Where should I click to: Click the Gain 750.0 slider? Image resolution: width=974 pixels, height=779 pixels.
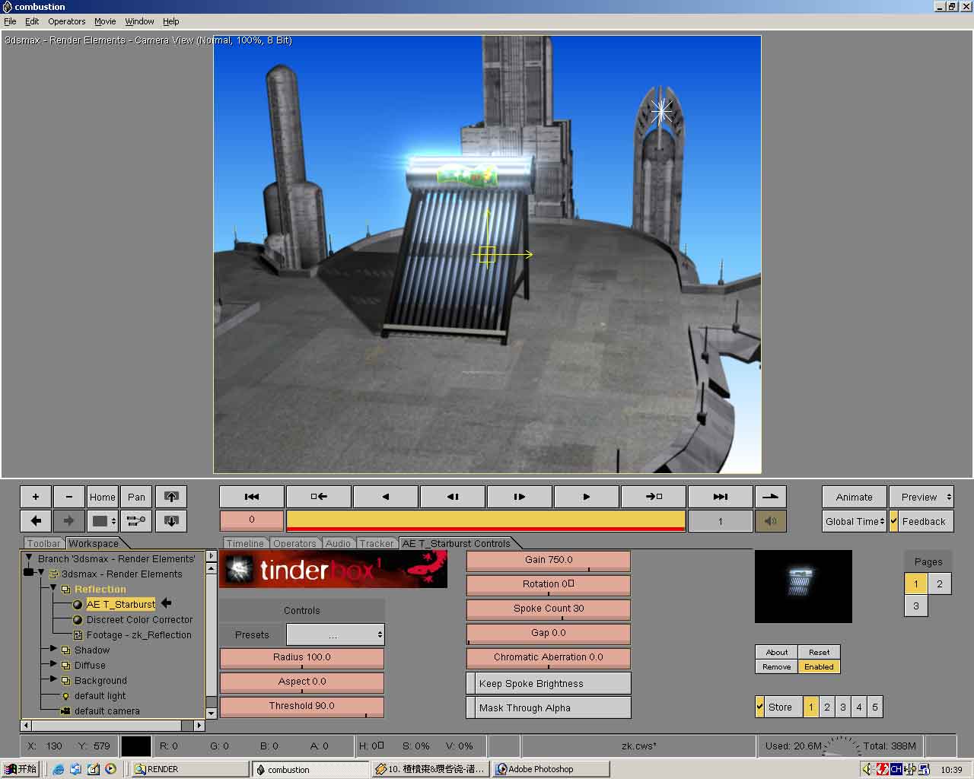[548, 560]
